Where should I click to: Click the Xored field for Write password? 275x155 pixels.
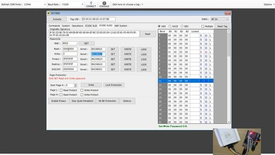coord(98,54)
